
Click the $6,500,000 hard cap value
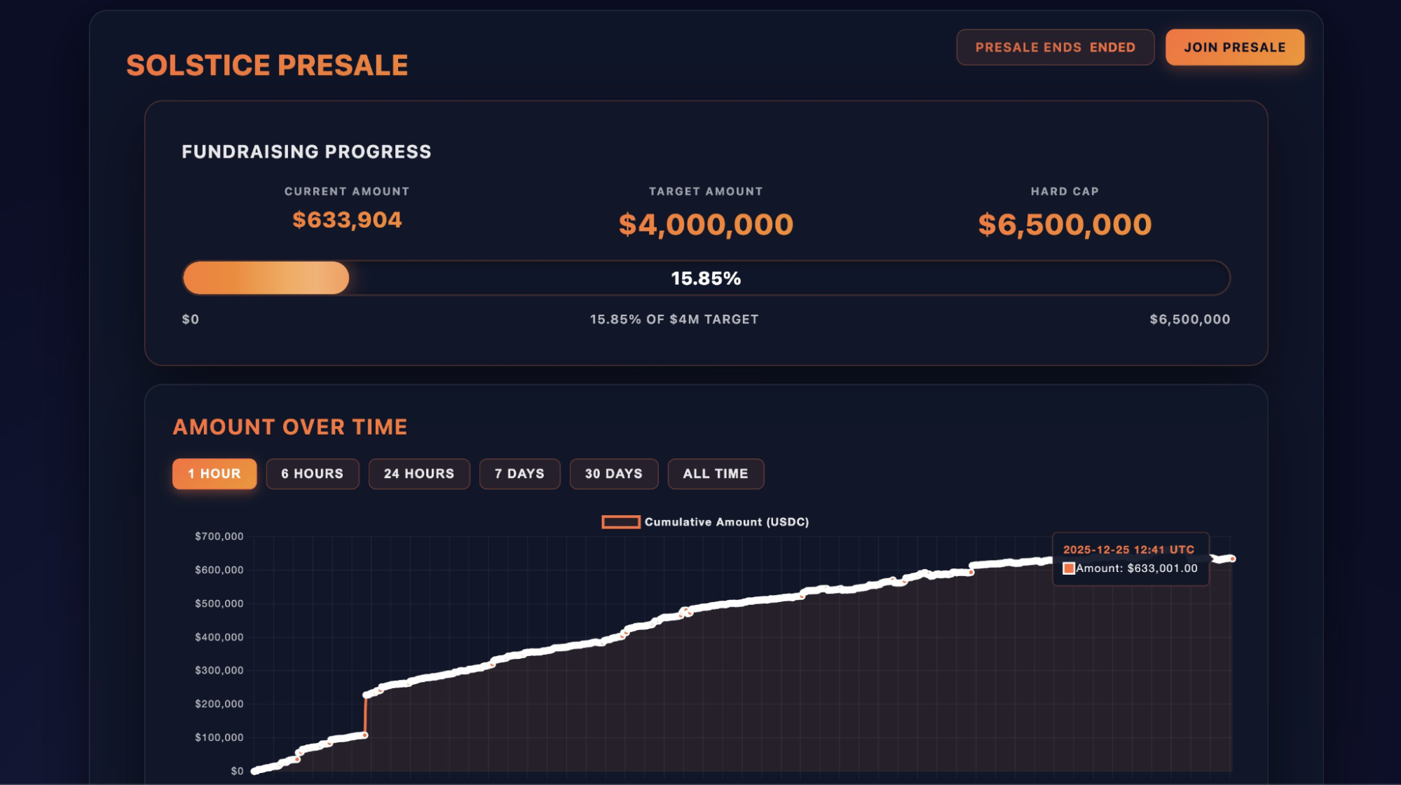point(1065,224)
